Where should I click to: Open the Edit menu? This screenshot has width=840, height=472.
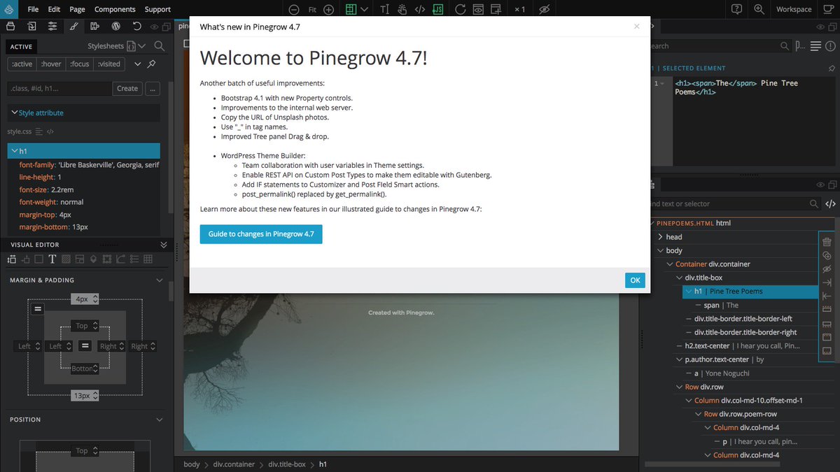54,10
